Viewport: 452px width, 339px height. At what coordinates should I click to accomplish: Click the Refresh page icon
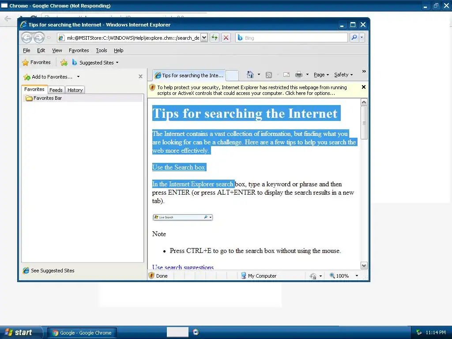[215, 38]
